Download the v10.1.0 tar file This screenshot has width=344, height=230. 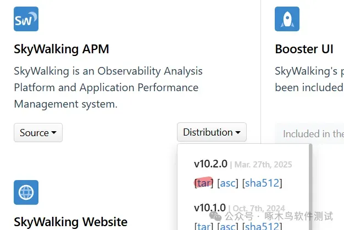point(204,226)
